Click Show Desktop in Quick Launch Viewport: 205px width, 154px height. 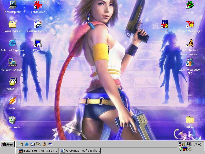point(21,144)
